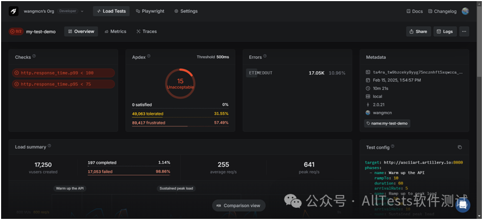
Task: Click the name:my-test-demo tag
Action: pyautogui.click(x=387, y=123)
